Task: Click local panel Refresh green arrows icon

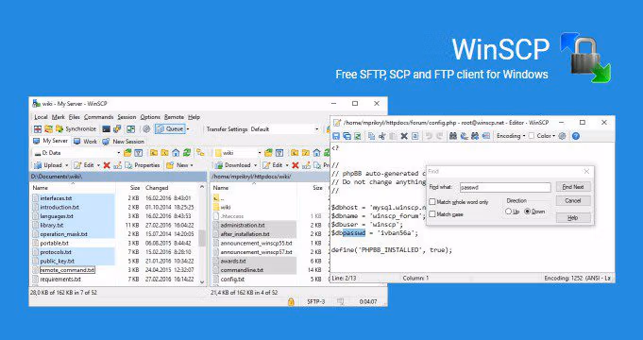Action: 187,153
